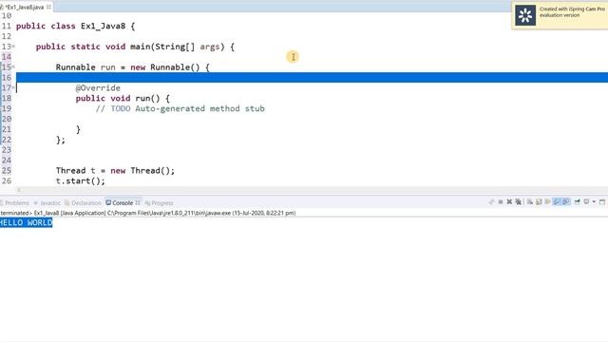Click the TODO Auto-generated method stub comment
The image size is (608, 342).
click(x=180, y=108)
